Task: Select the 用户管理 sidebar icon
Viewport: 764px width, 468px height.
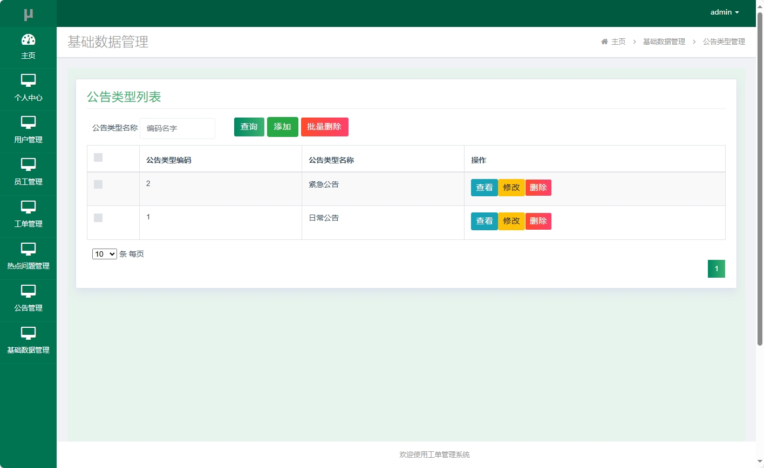Action: point(28,123)
